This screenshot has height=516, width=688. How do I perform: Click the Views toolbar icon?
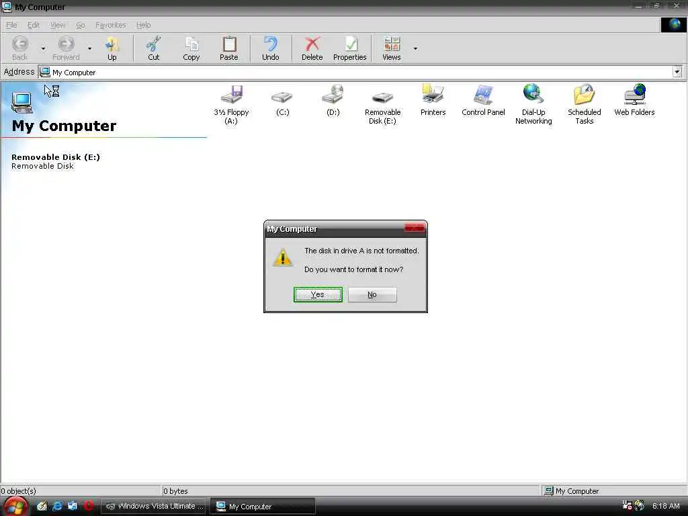click(392, 44)
